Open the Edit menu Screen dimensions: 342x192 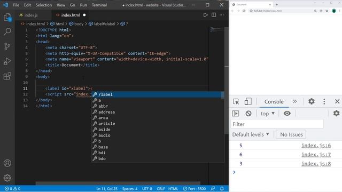27,5
